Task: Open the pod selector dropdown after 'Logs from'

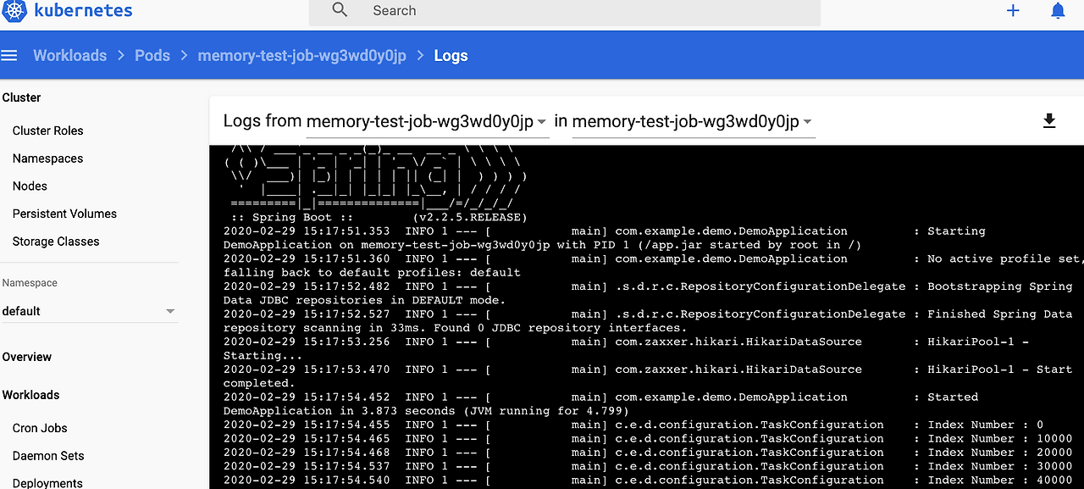Action: 428,122
